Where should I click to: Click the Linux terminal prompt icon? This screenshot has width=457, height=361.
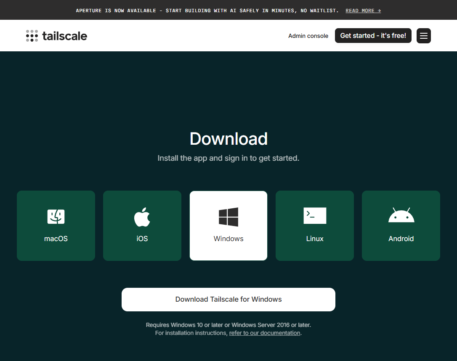pyautogui.click(x=315, y=215)
